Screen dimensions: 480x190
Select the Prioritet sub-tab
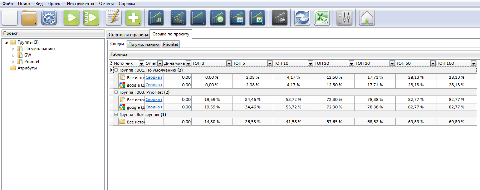(x=170, y=44)
